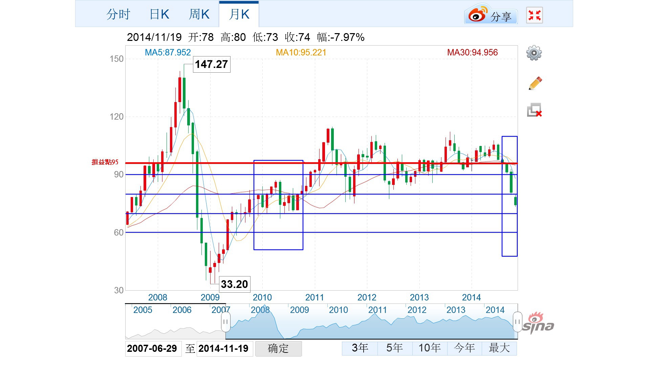Click 2005 in the overview timeline

[143, 310]
